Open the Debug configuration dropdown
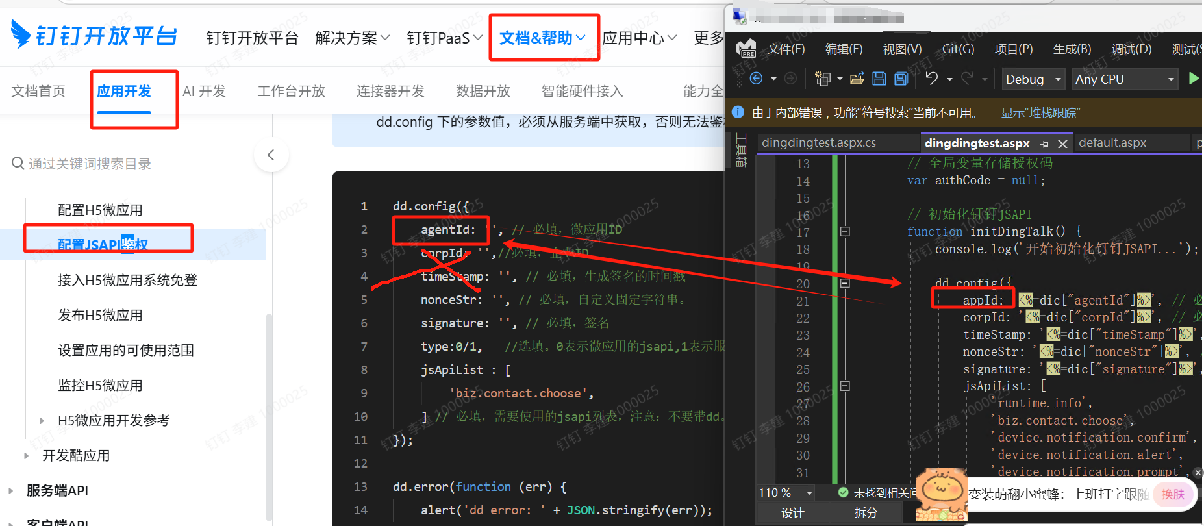 tap(1033, 79)
